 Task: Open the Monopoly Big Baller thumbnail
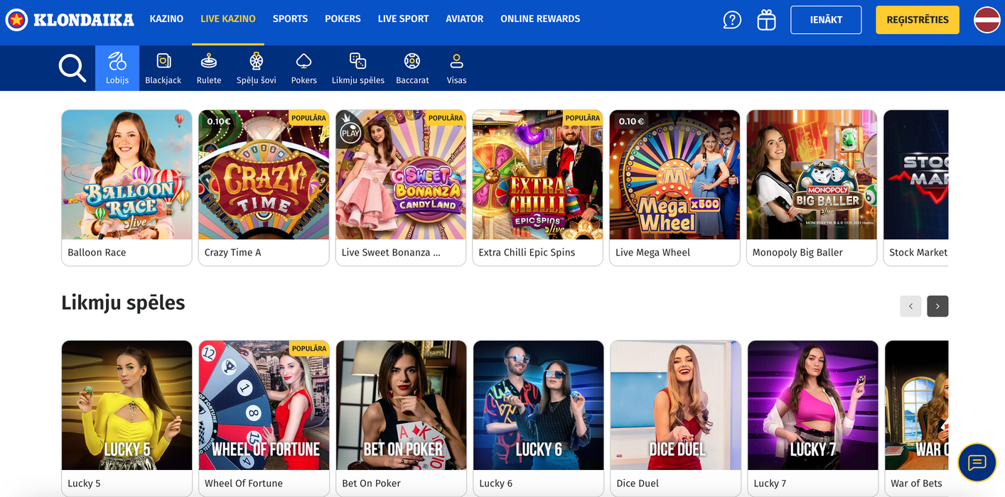pos(812,175)
